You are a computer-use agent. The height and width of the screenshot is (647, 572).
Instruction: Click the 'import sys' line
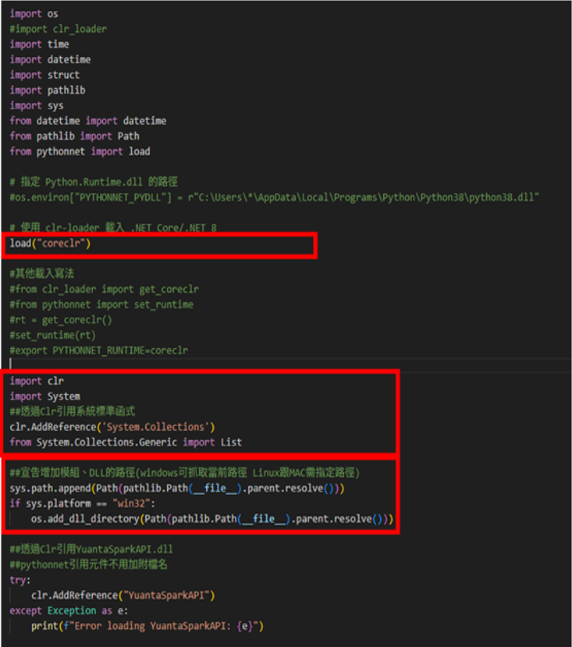coord(37,105)
